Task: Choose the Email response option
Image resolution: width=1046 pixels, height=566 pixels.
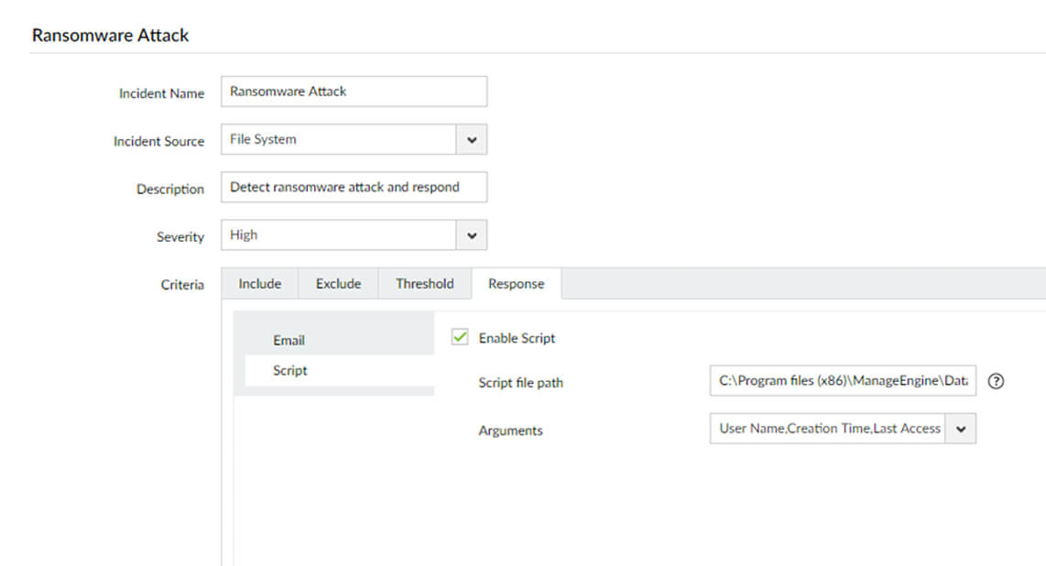Action: 289,340
